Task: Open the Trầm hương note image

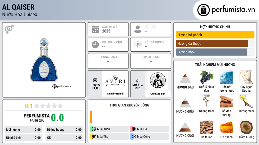Action: coord(246,127)
